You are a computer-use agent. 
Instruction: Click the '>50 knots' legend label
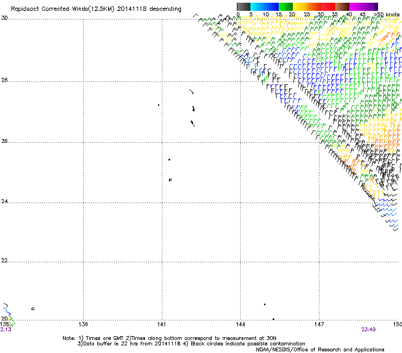[x=386, y=15]
